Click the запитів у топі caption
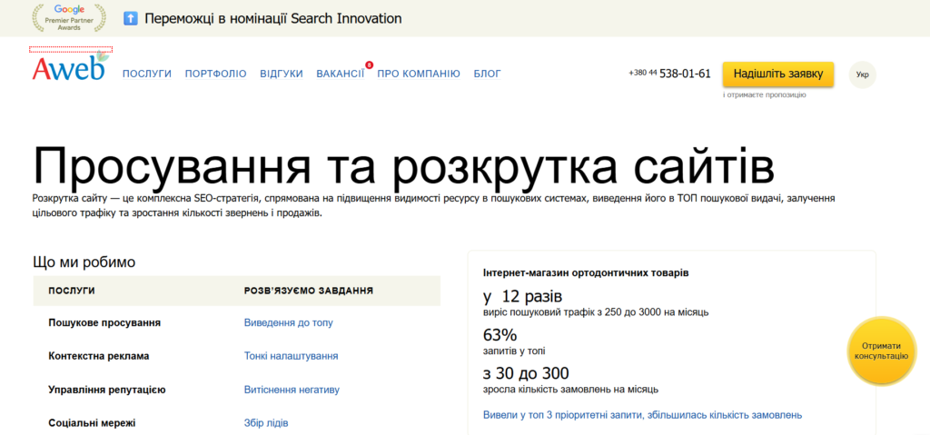The height and width of the screenshot is (435, 930). click(x=514, y=351)
